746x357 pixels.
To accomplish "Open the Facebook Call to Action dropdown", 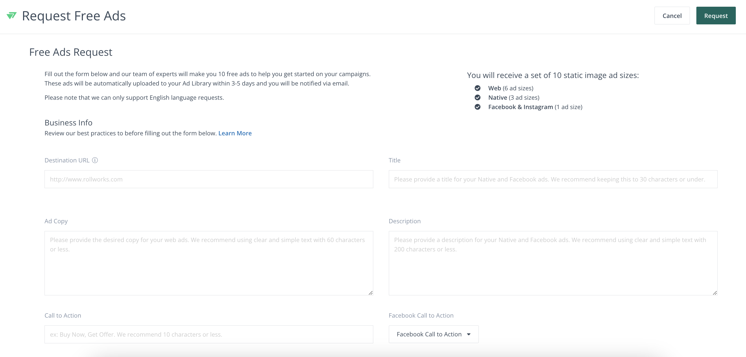I will point(434,334).
